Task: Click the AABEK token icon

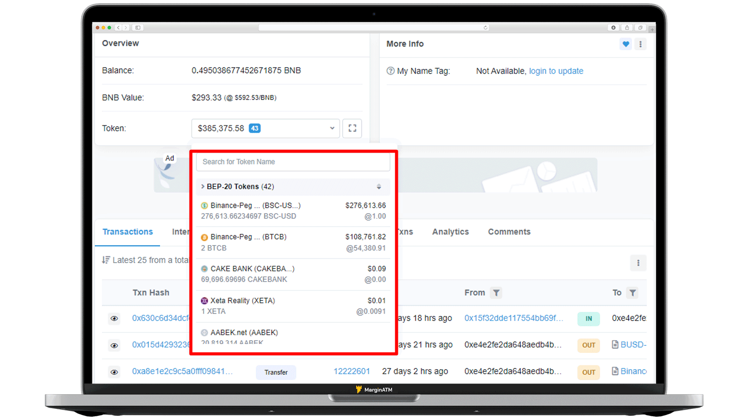Action: [204, 332]
